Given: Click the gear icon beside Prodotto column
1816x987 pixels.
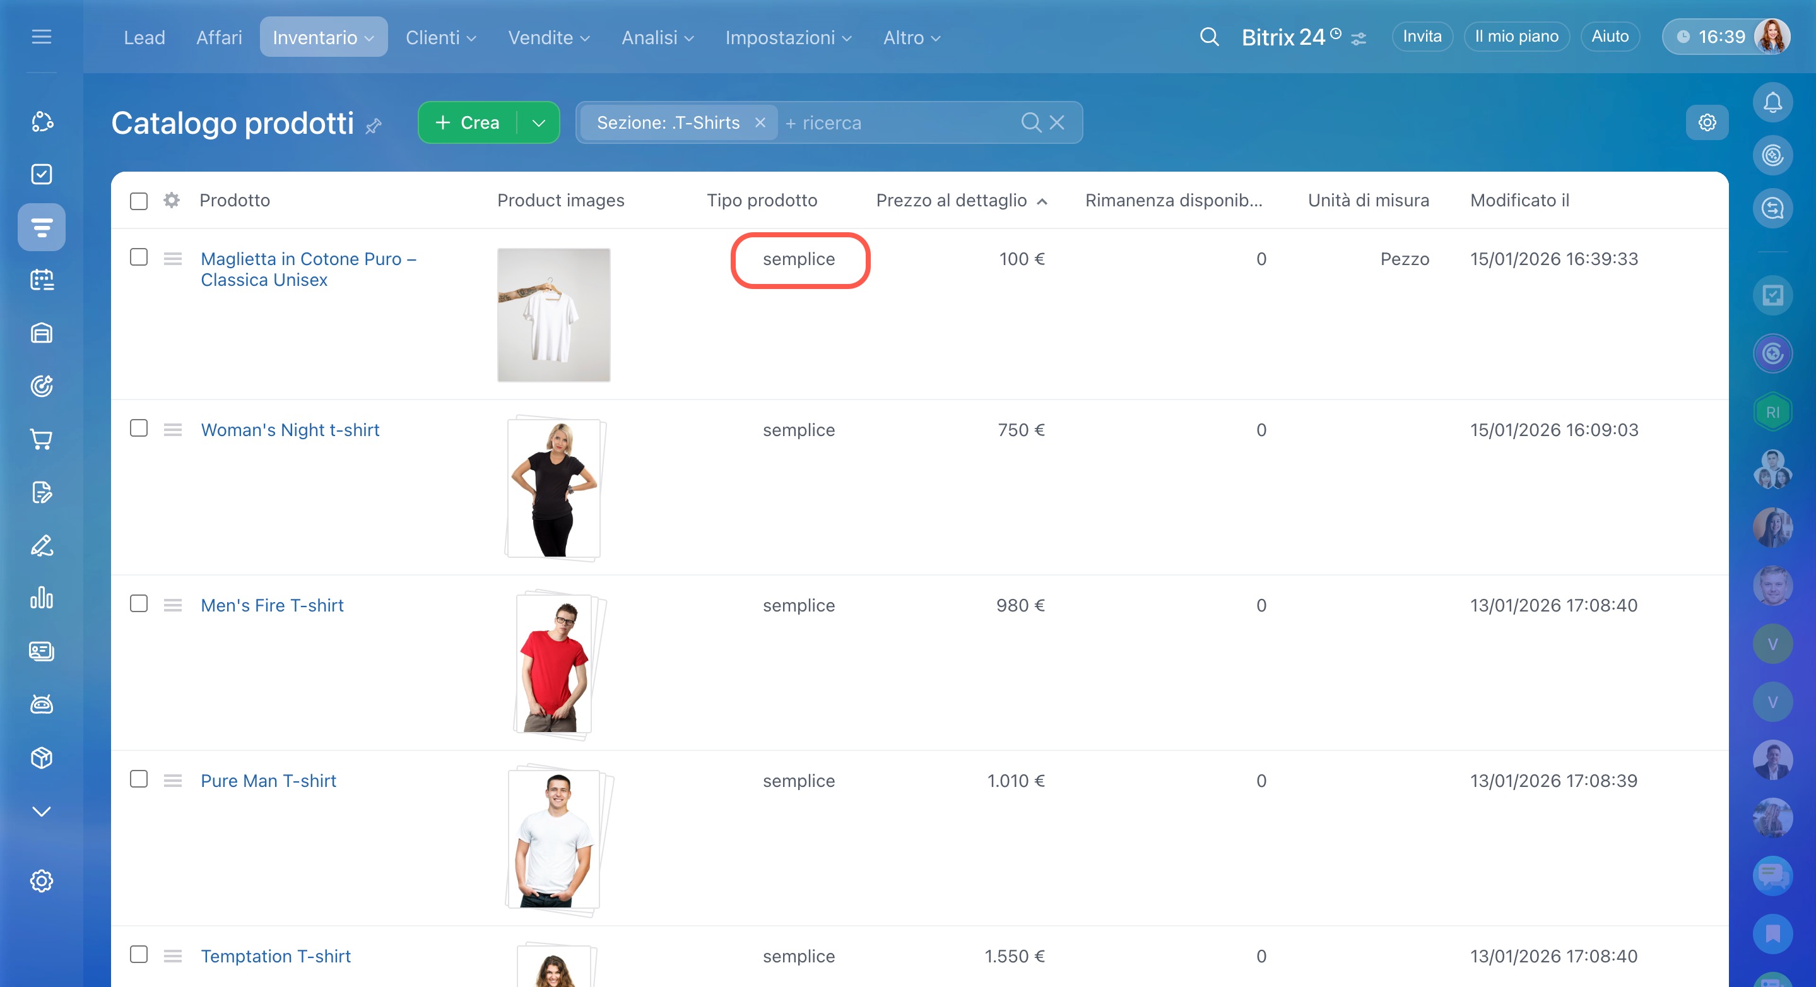Looking at the screenshot, I should pos(171,200).
